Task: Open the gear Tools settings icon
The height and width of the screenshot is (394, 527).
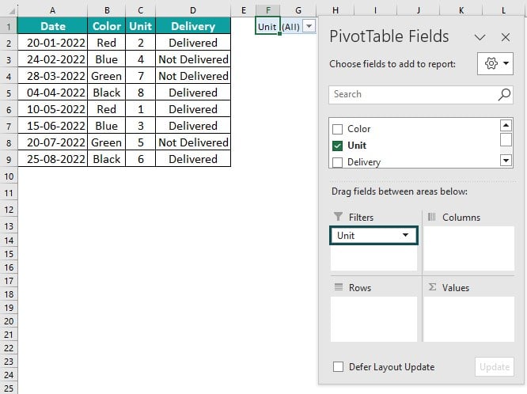Action: [491, 63]
